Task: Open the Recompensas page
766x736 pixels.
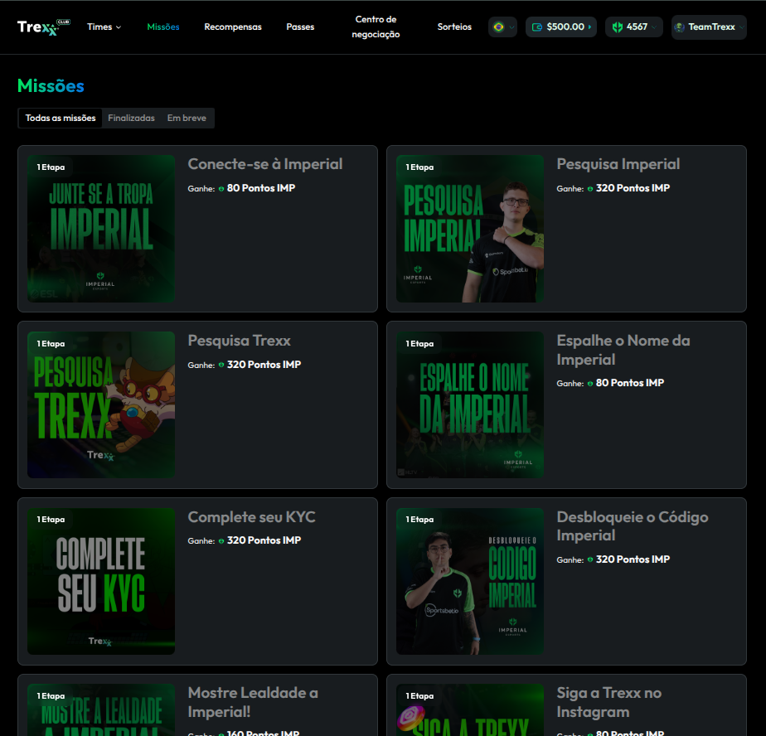Action: 232,27
